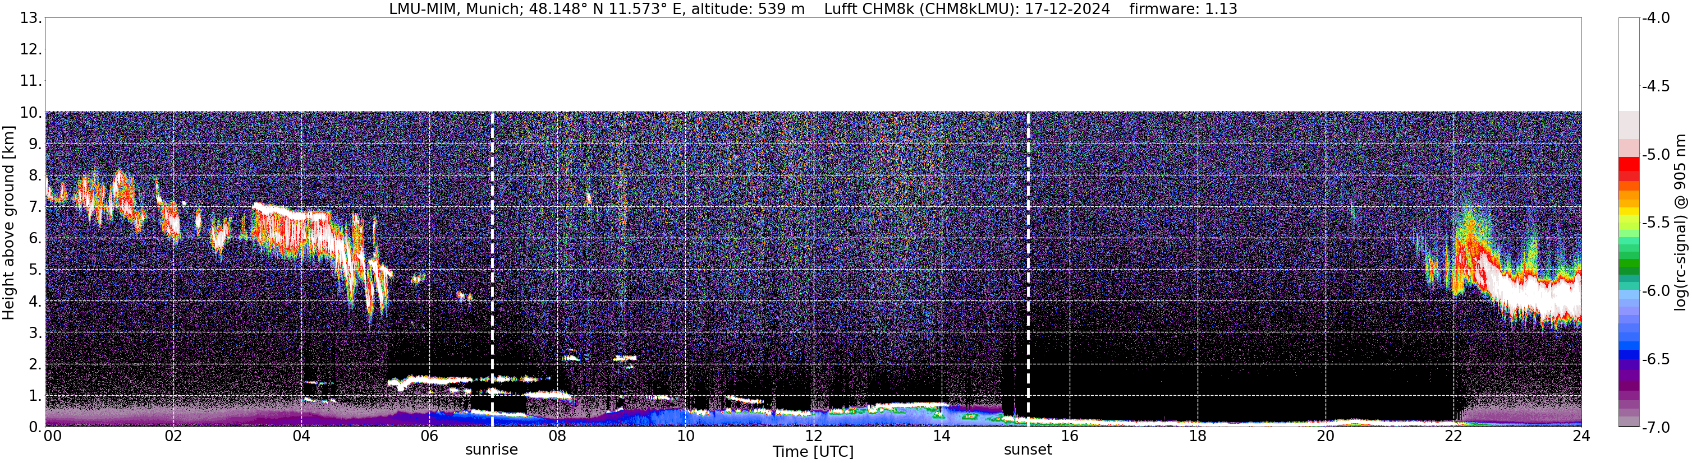Image resolution: width=1692 pixels, height=463 pixels.
Task: Click the x-axis tick label '02'
Action: (173, 436)
